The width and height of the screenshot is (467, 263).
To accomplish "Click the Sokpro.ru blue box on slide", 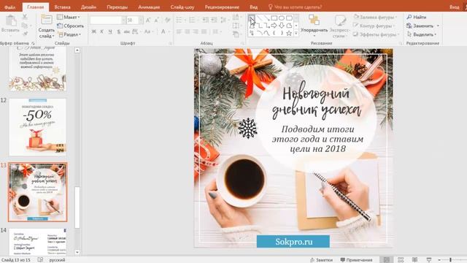I will [x=293, y=241].
